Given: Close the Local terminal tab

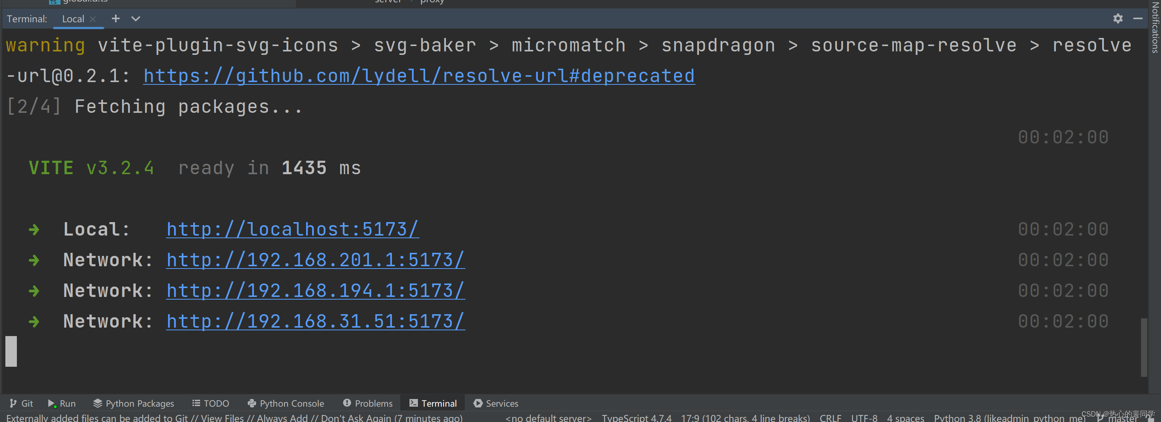Looking at the screenshot, I should click(93, 19).
